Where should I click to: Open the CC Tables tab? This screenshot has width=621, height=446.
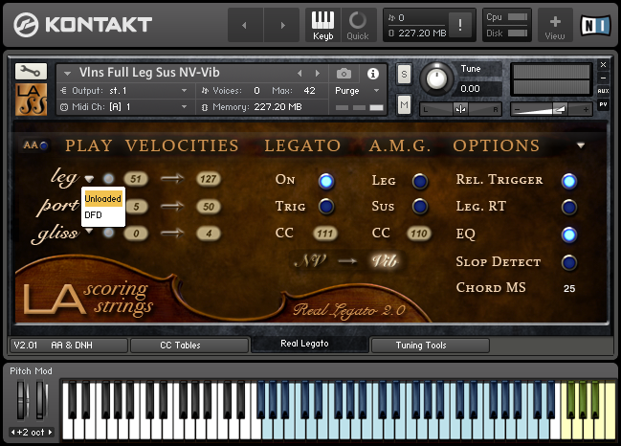(189, 346)
